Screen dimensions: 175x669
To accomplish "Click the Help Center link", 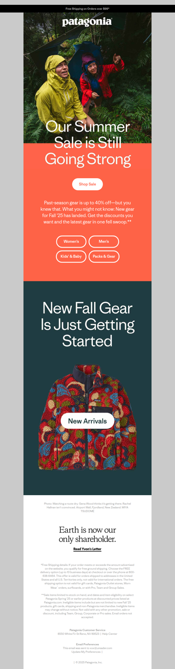I will tap(110, 634).
